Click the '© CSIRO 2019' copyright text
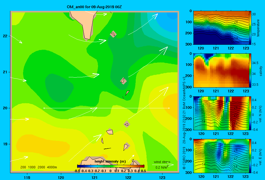265x180 pixels. (x=184, y=158)
